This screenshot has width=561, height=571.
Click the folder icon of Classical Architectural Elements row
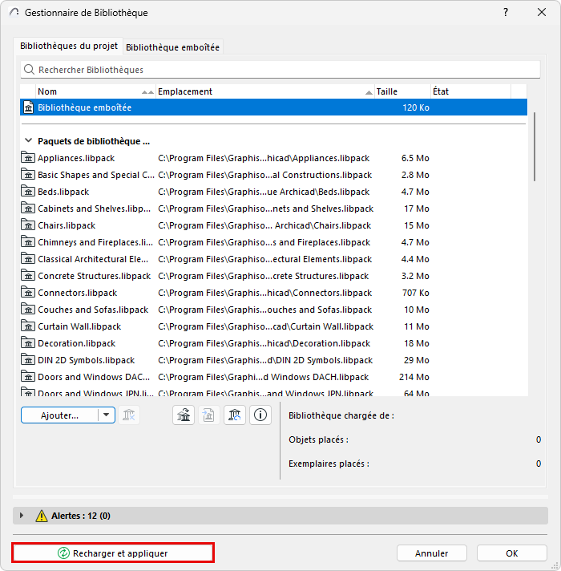point(28,258)
